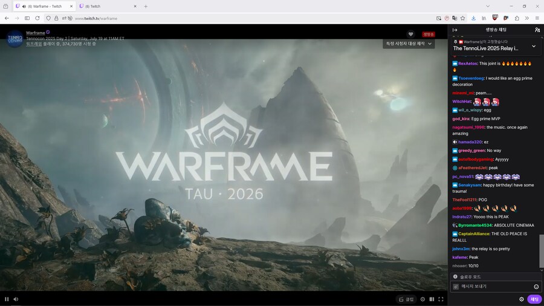Open the Firefox View icon

(x=5, y=6)
